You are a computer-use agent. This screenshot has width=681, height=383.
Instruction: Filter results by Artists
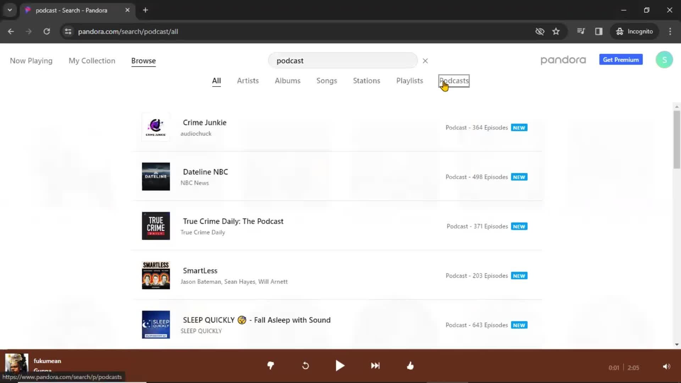(248, 81)
